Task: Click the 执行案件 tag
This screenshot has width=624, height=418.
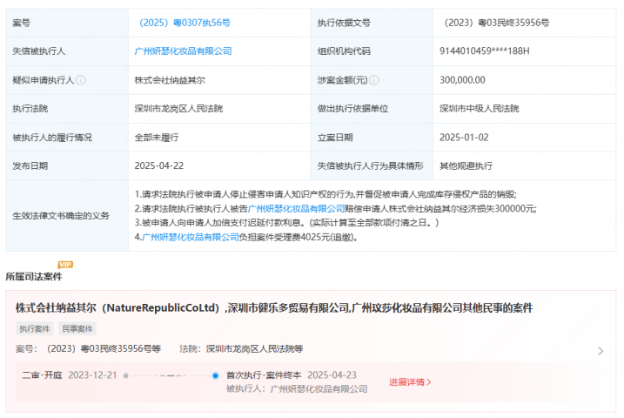Action: pos(34,329)
